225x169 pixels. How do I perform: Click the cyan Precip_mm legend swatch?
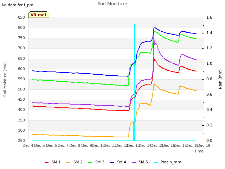pos(156,163)
